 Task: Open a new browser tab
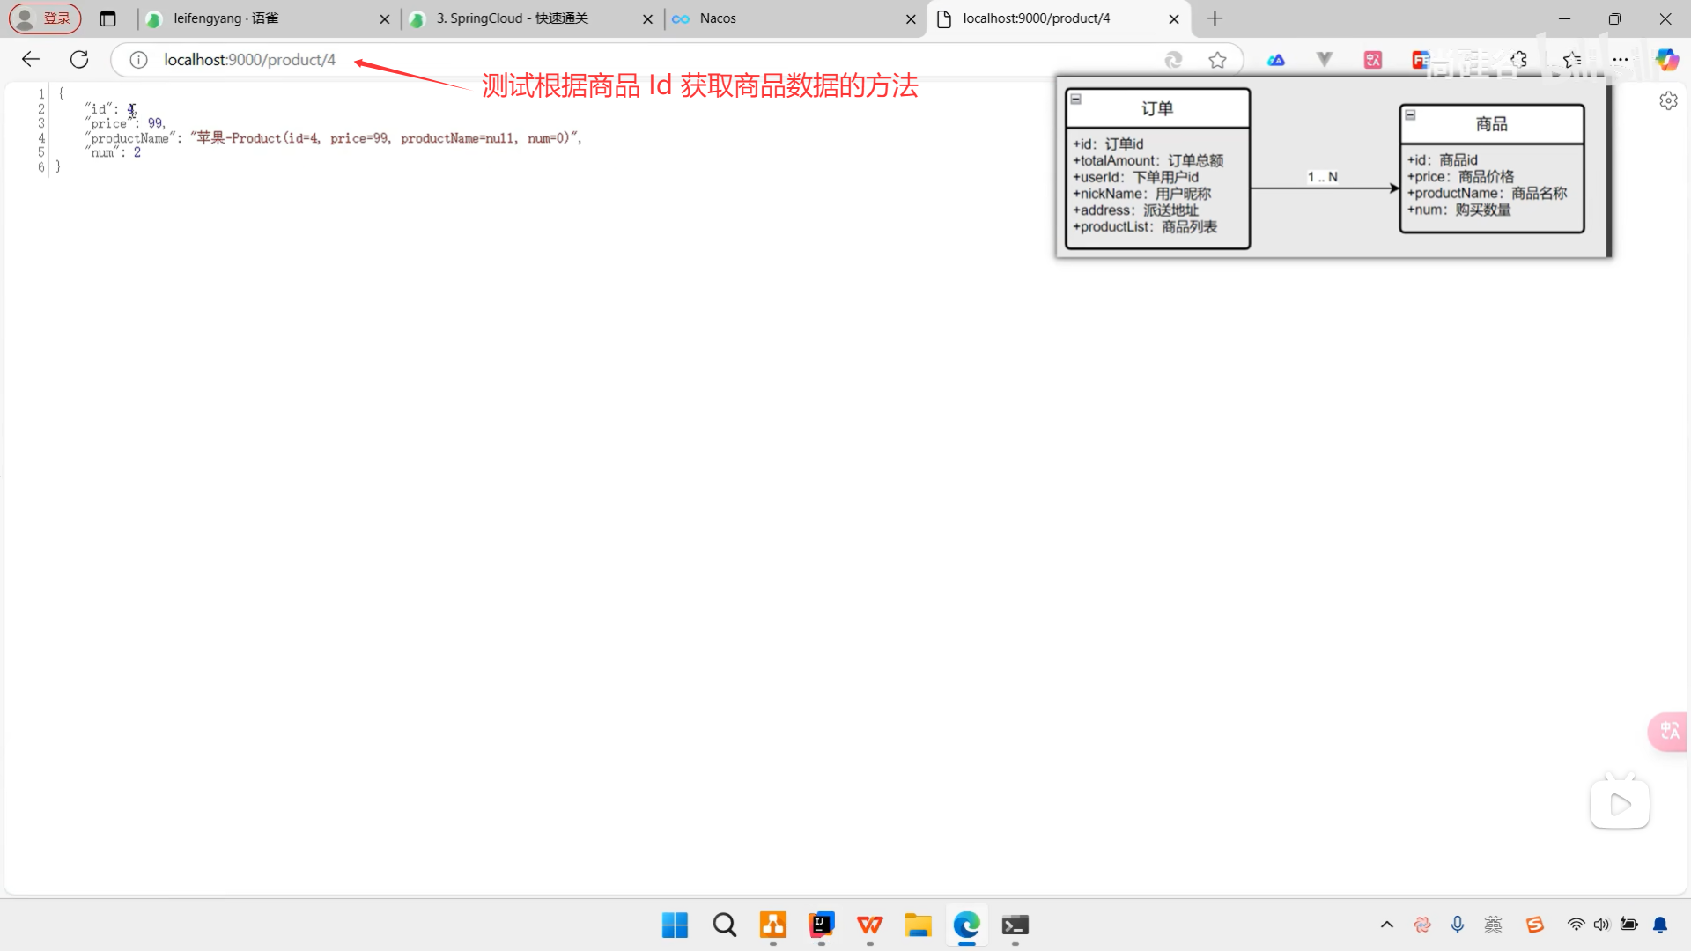[x=1215, y=18]
